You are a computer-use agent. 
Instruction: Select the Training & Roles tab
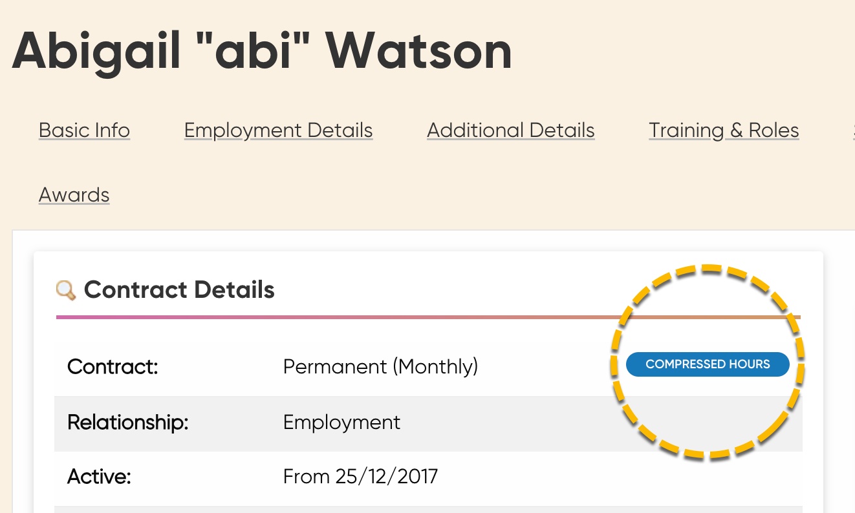click(724, 131)
